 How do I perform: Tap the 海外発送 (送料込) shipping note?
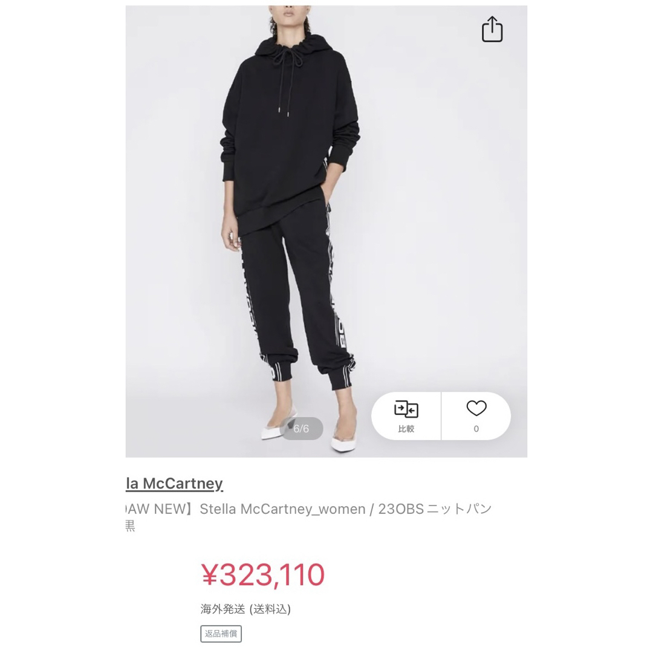(x=245, y=609)
